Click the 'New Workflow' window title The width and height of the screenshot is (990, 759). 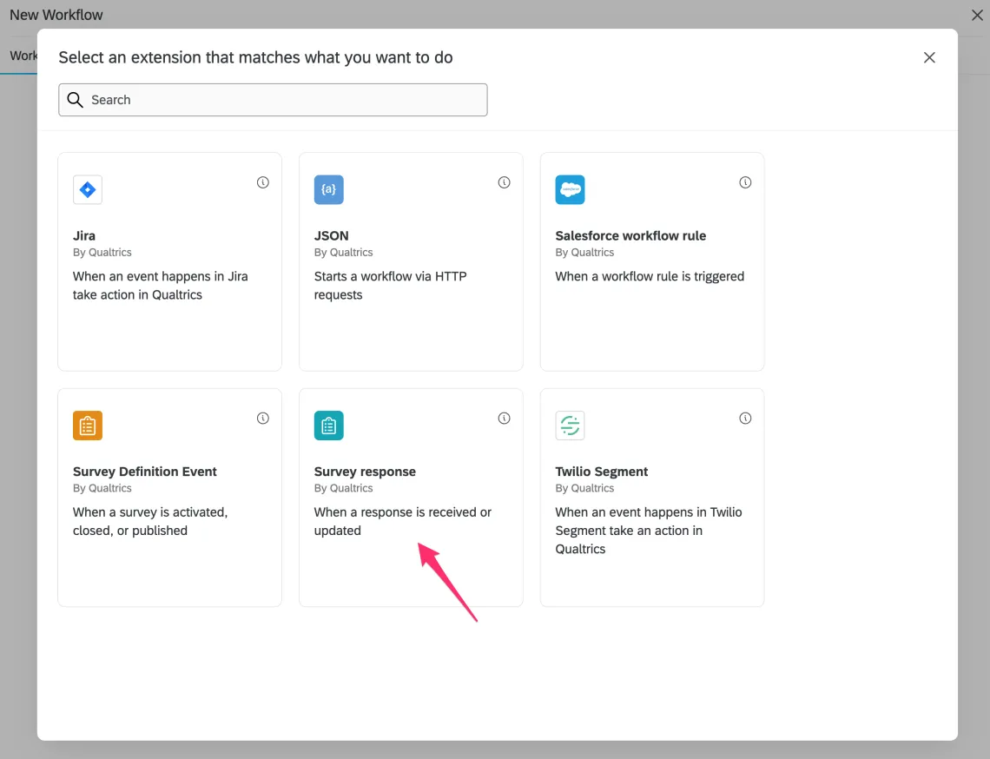56,15
